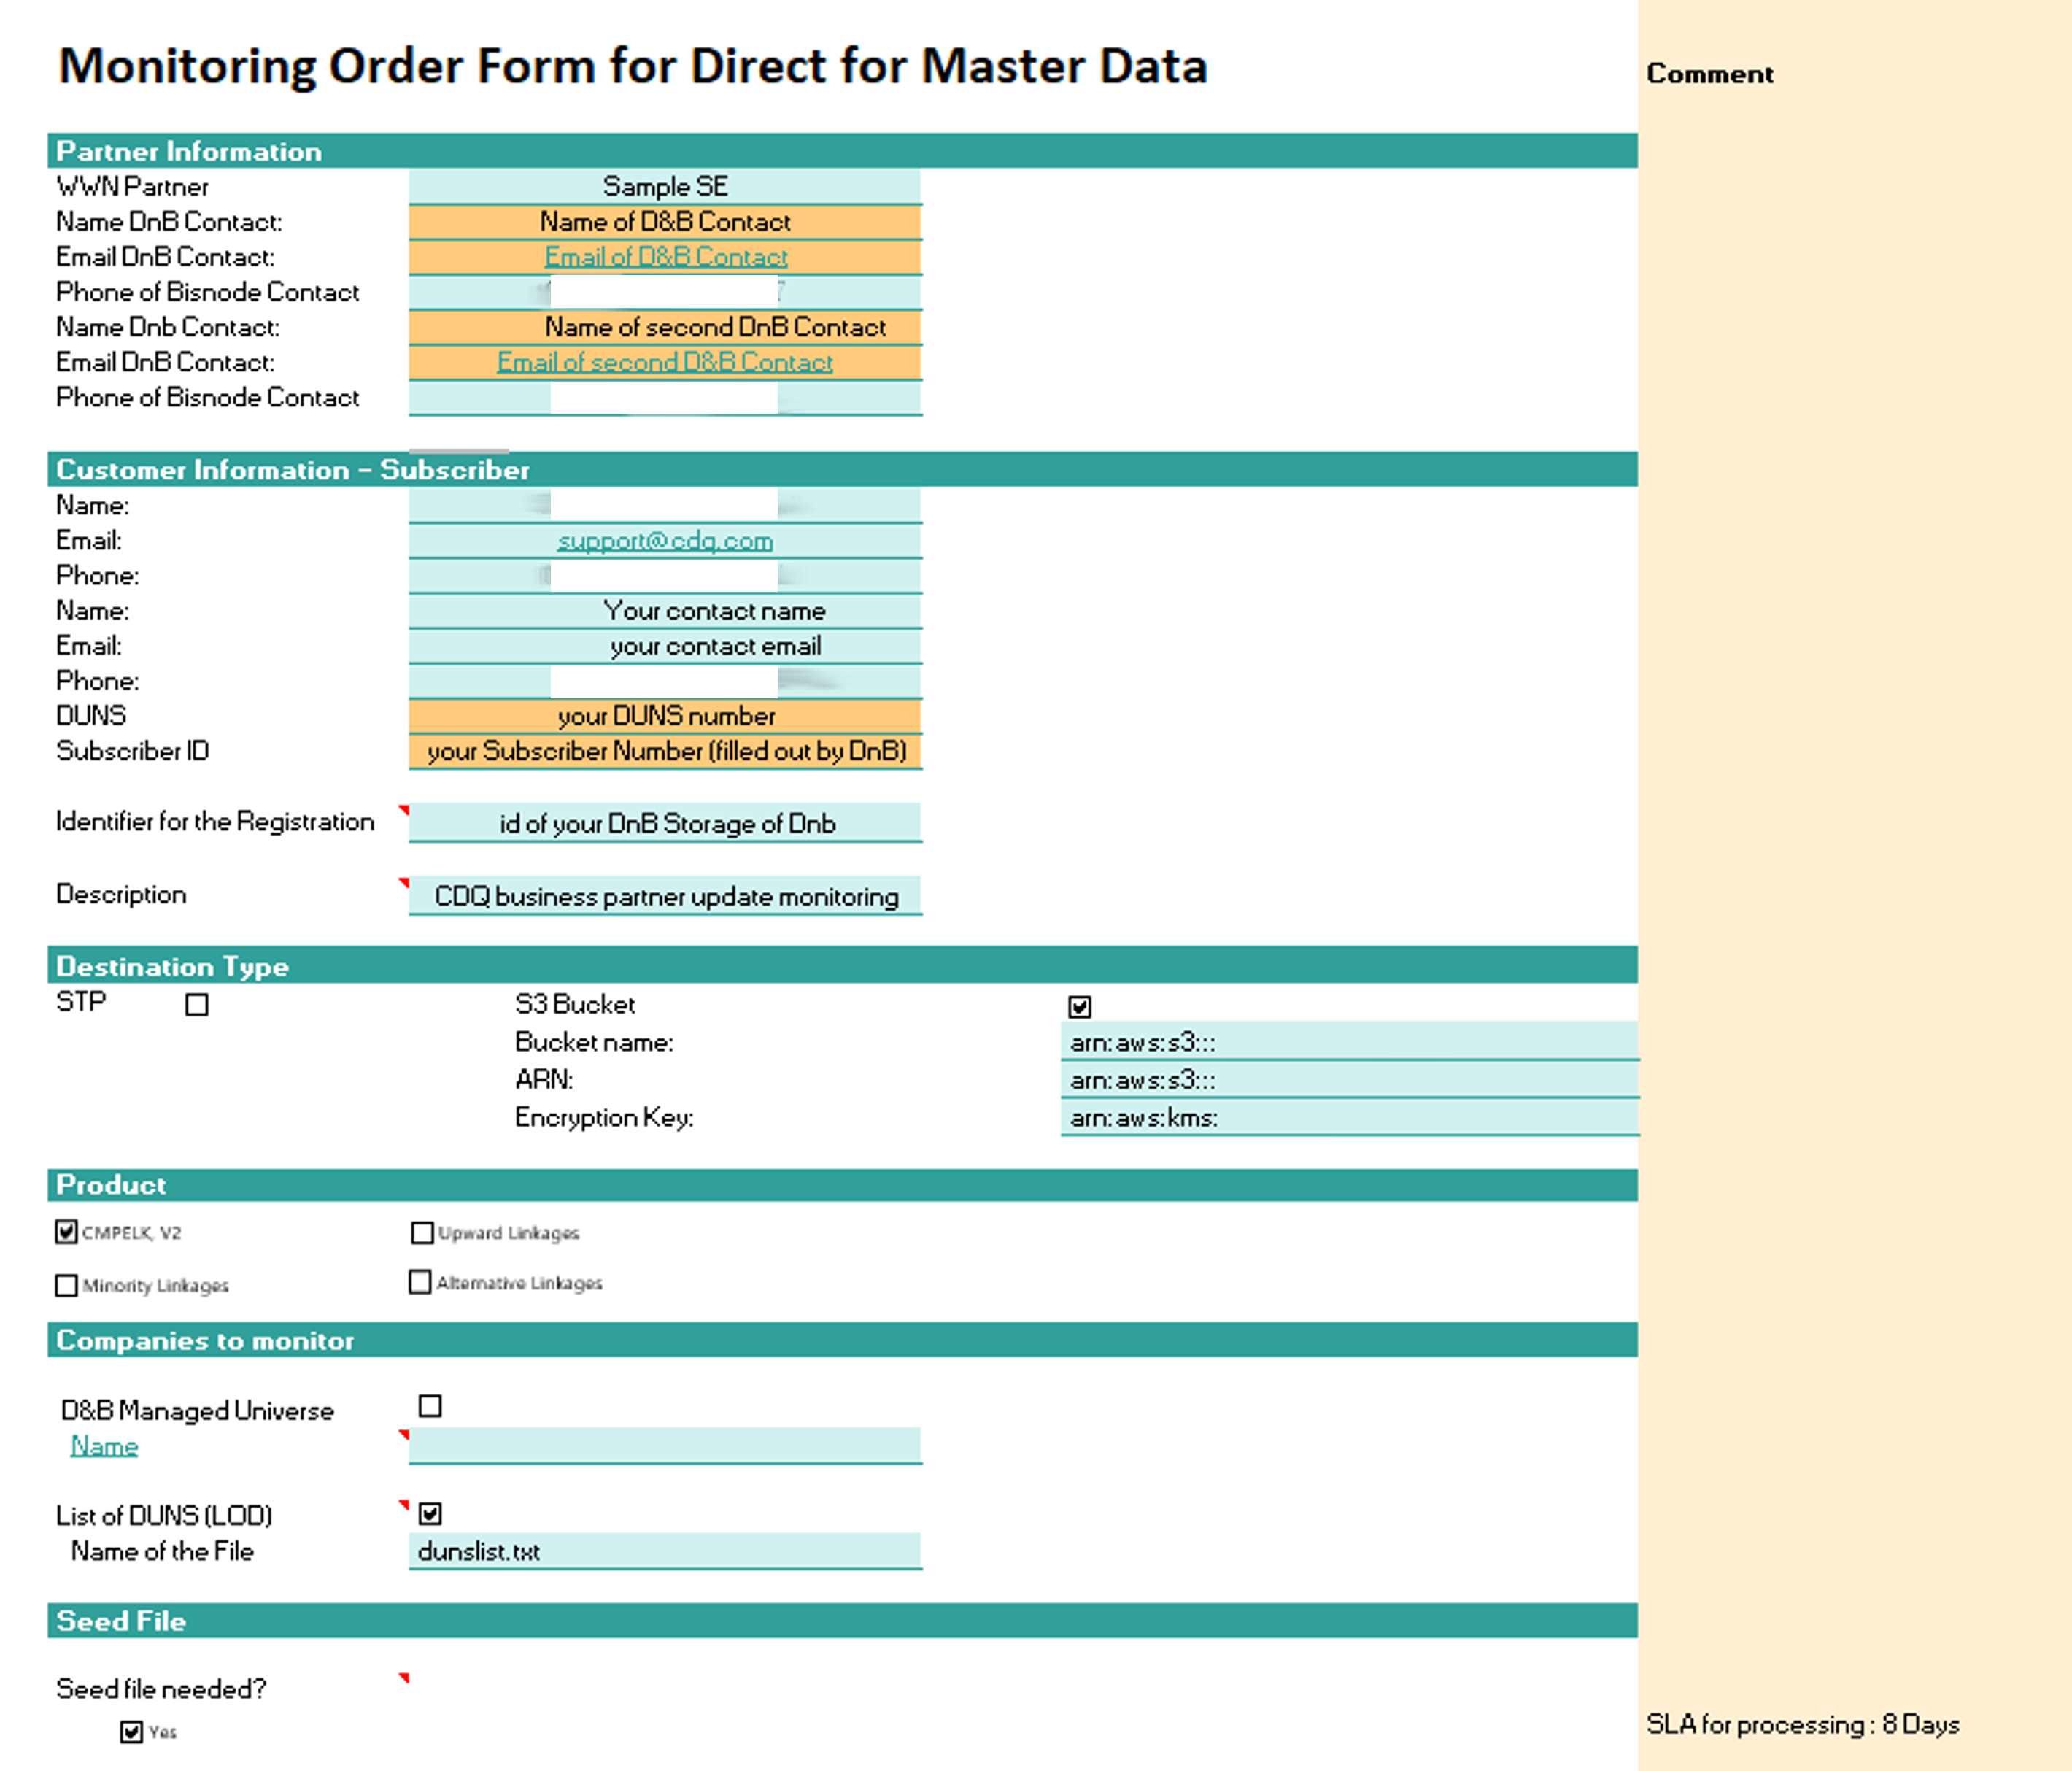Viewport: 2072px width, 1771px height.
Task: Check the STP destination checkbox
Action: point(197,1004)
